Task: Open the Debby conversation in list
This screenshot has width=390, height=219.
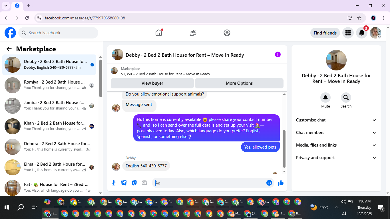Action: tap(49, 65)
